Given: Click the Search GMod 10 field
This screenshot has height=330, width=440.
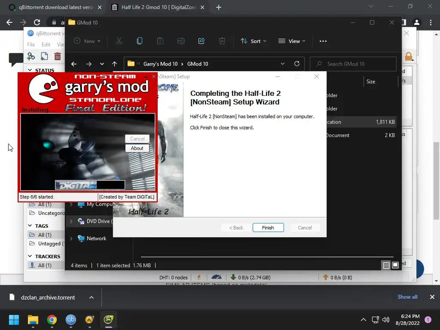Looking at the screenshot, I should tap(353, 64).
